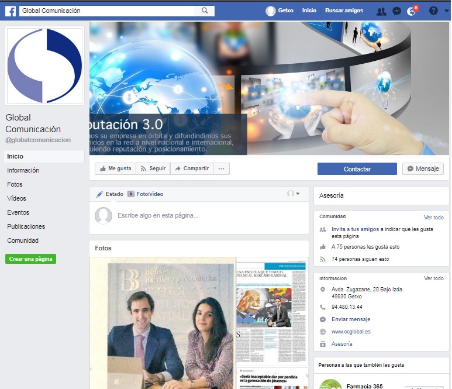Click the Escribe algo en esta página field
This screenshot has height=389, width=452.
click(158, 215)
